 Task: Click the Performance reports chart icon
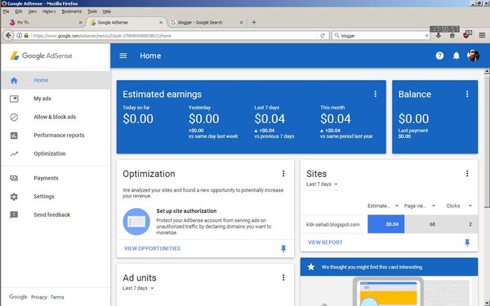click(x=14, y=135)
